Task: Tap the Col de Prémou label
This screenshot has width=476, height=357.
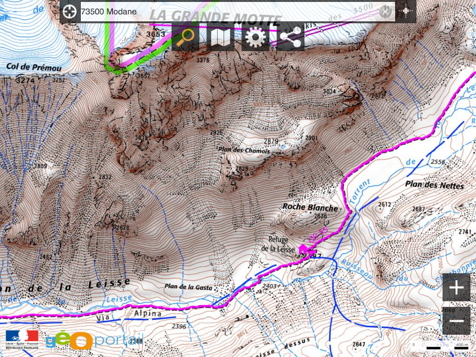Action: click(x=34, y=67)
